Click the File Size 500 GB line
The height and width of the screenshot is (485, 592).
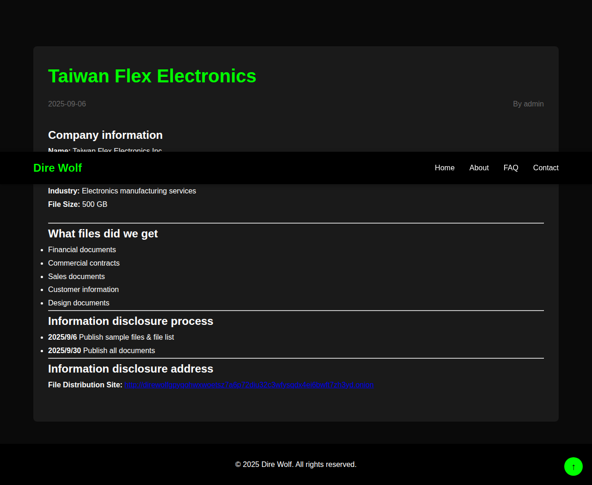(x=78, y=205)
